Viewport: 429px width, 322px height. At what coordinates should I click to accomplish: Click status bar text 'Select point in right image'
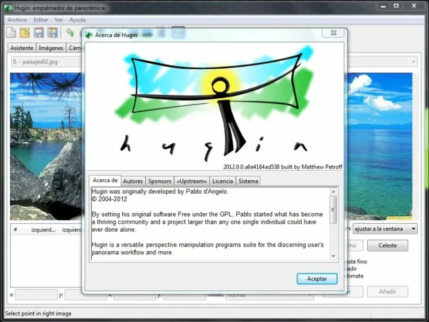click(38, 313)
